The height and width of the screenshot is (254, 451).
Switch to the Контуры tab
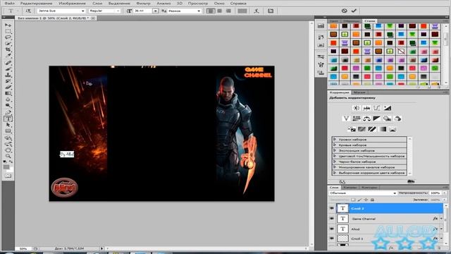369,188
